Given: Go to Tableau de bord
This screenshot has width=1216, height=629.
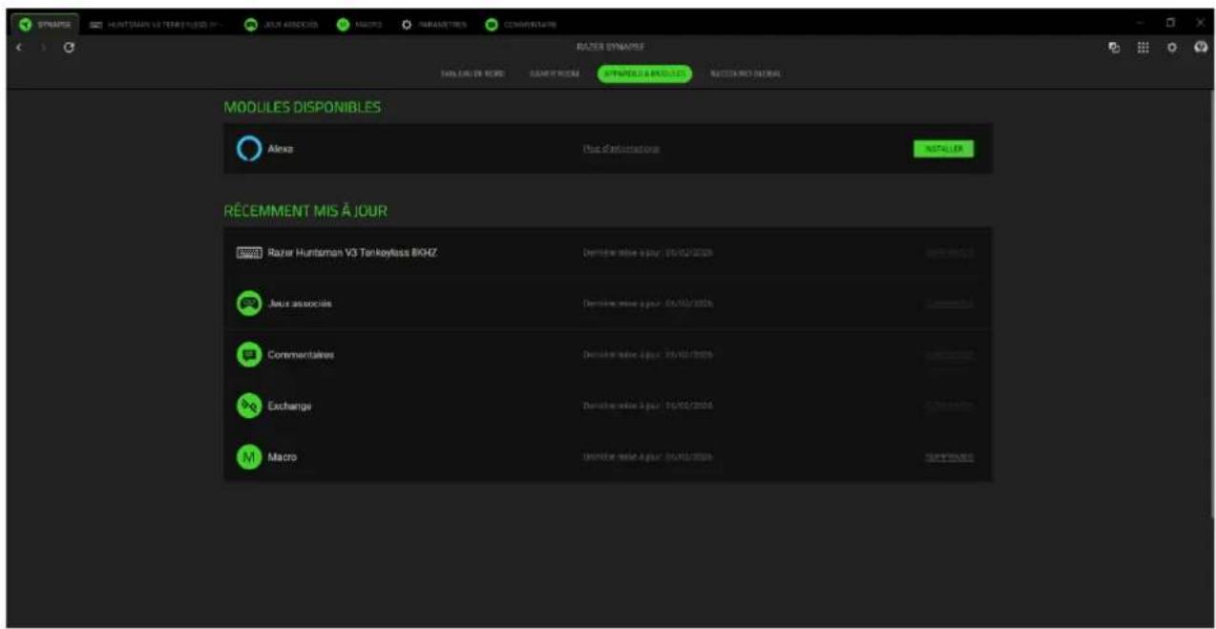Looking at the screenshot, I should pos(472,73).
